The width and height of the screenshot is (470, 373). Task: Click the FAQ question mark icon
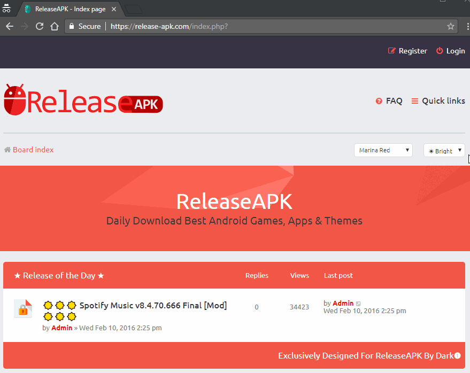379,101
